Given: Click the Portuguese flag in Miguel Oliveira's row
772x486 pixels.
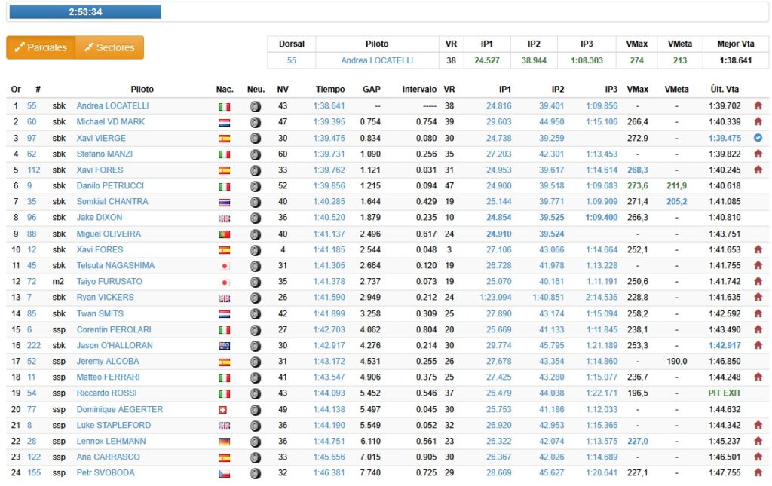Looking at the screenshot, I should [224, 234].
